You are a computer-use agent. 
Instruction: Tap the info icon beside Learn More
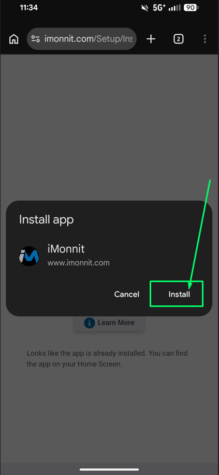pyautogui.click(x=89, y=323)
